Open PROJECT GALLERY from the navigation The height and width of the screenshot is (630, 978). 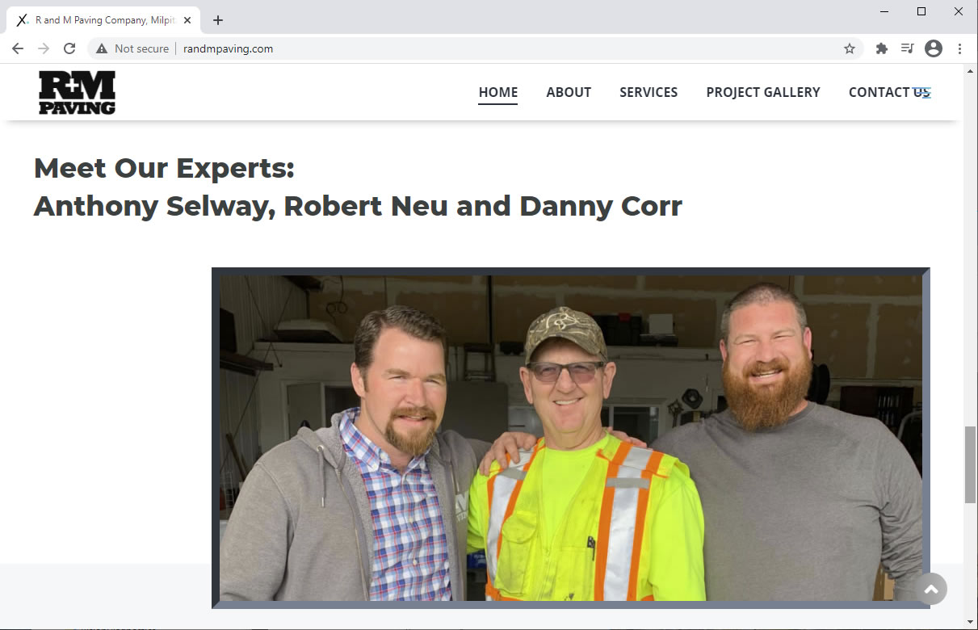pos(763,92)
